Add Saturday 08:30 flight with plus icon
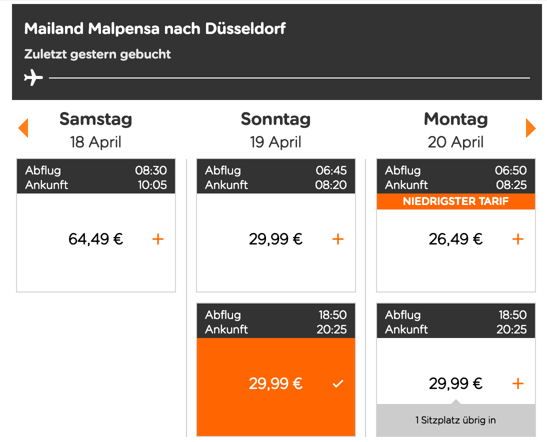This screenshot has width=547, height=442. (x=158, y=239)
